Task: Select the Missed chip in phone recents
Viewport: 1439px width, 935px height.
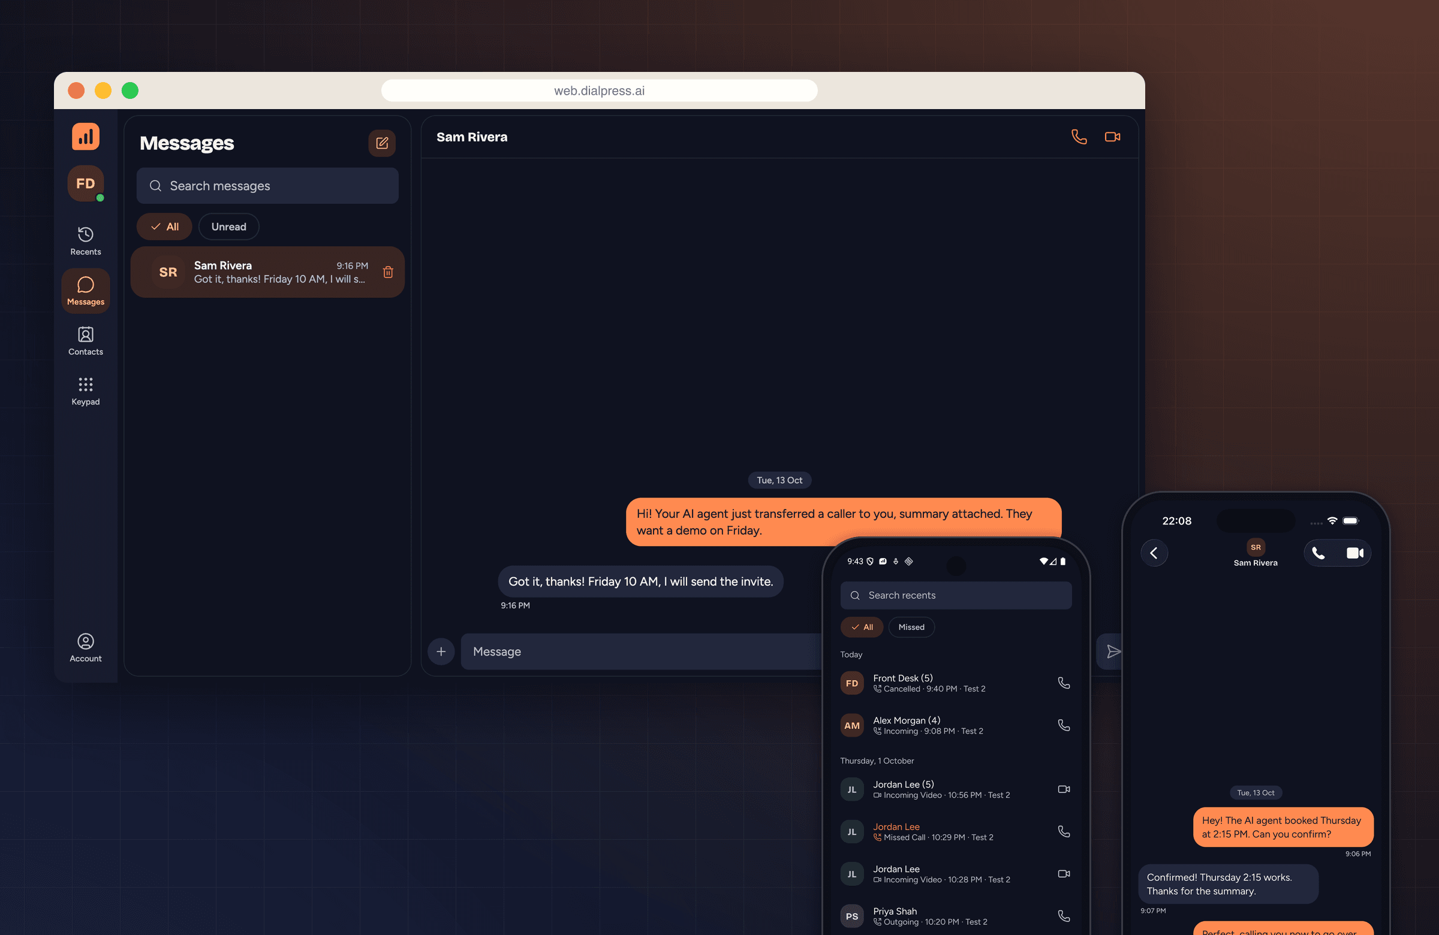Action: click(x=911, y=628)
